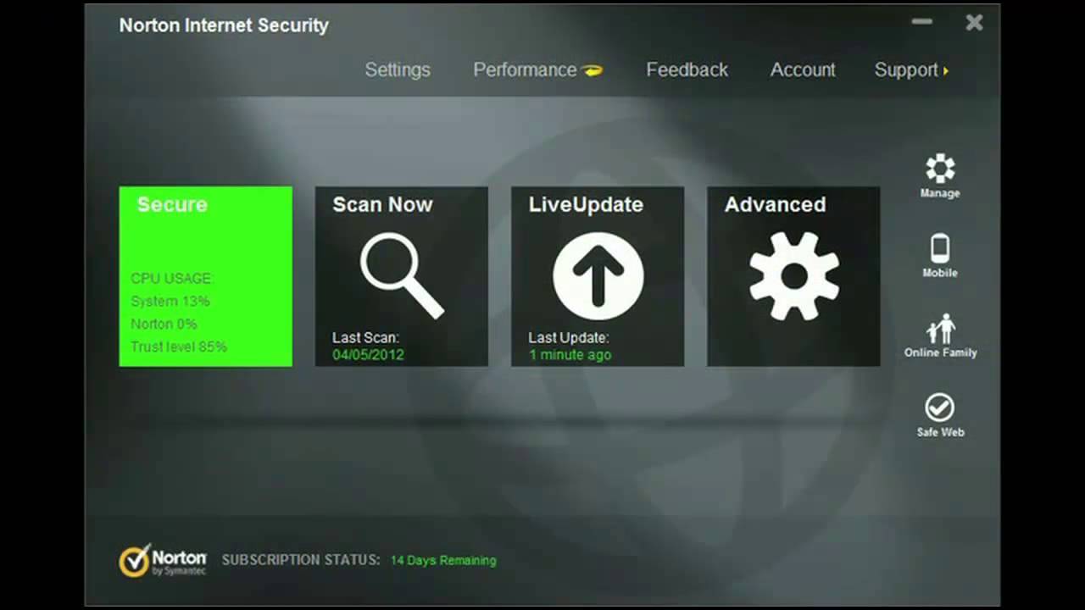
Task: Run LiveUpdate via the up-arrow icon
Action: tap(598, 276)
